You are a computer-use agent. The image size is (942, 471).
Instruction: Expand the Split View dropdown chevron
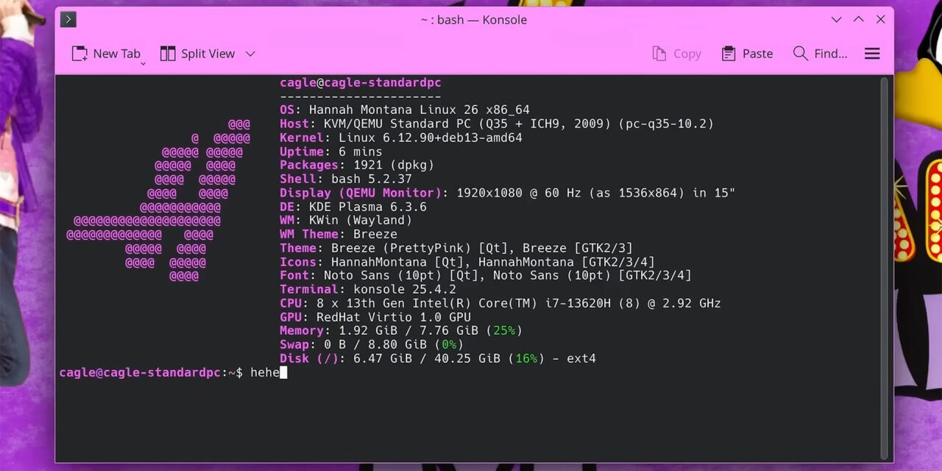[x=250, y=54]
